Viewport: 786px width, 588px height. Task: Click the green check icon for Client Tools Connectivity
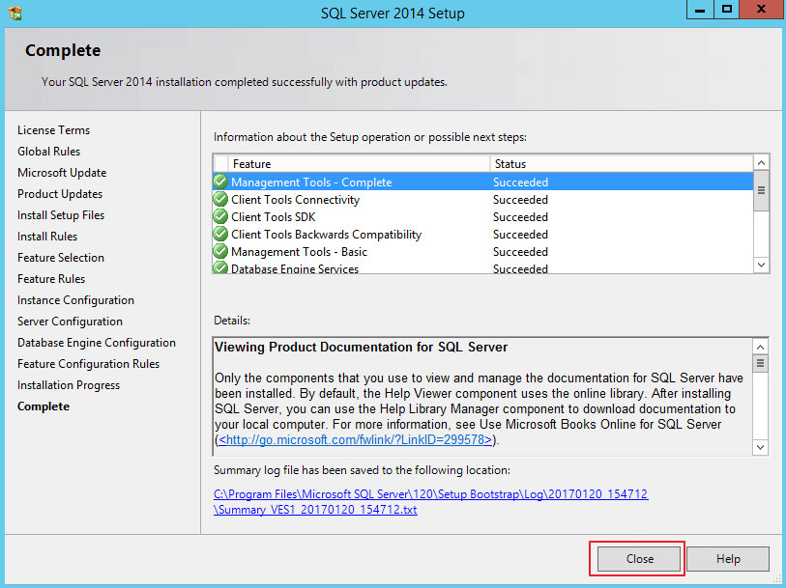pyautogui.click(x=220, y=199)
